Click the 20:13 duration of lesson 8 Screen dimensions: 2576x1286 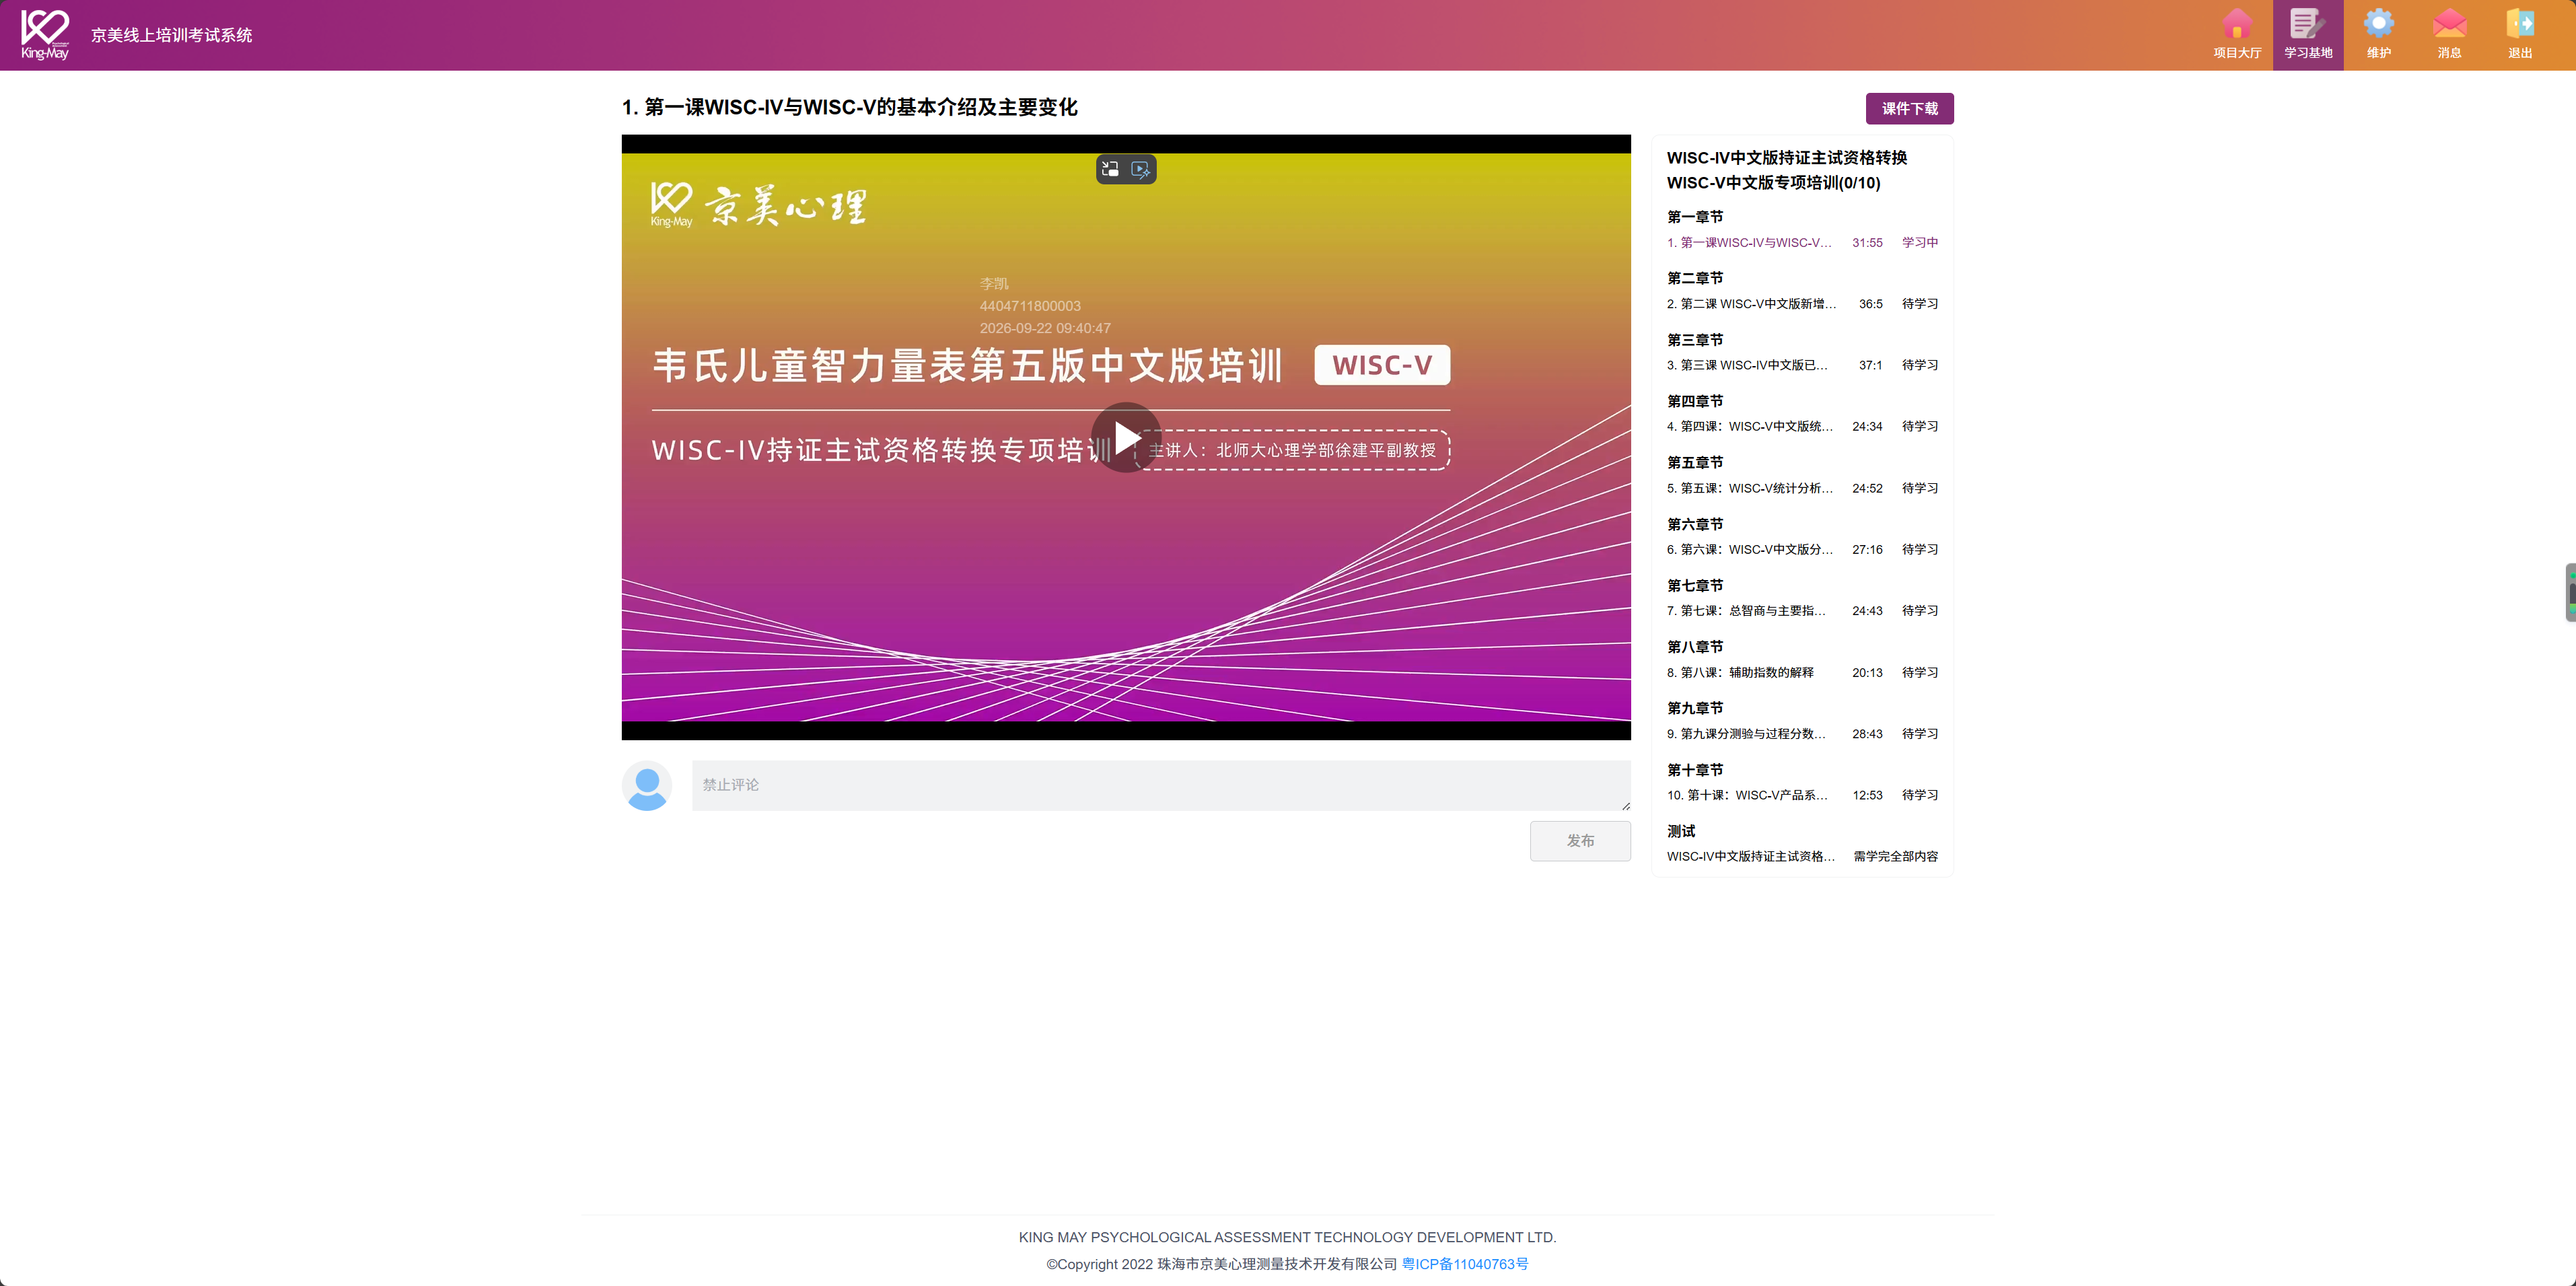[x=1867, y=672]
